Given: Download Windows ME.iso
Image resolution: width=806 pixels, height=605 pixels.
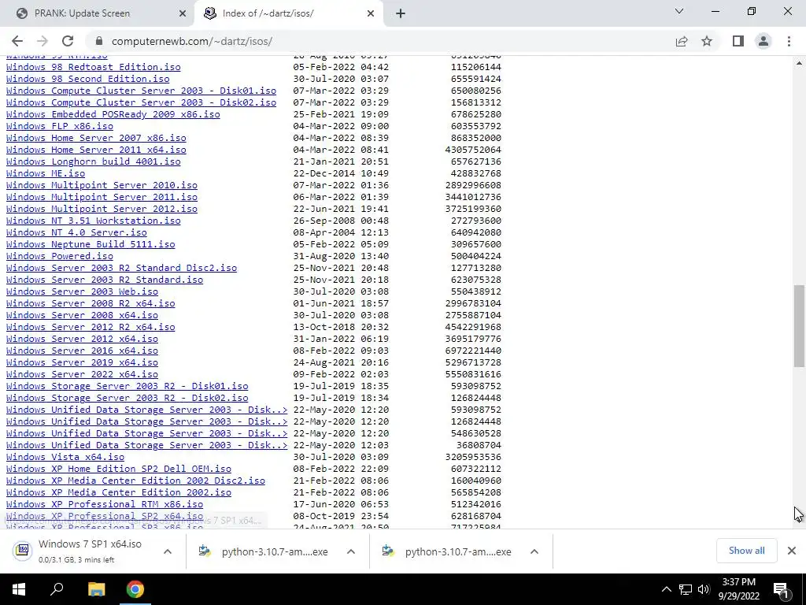Looking at the screenshot, I should click(45, 173).
